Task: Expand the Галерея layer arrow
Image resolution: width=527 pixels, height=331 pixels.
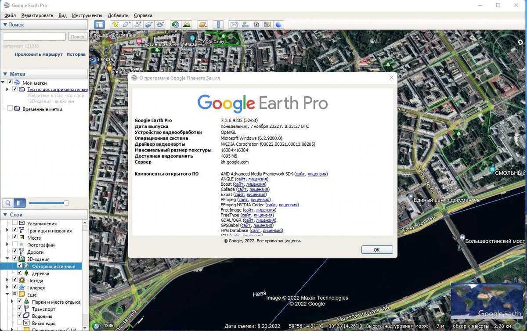Action: point(7,288)
